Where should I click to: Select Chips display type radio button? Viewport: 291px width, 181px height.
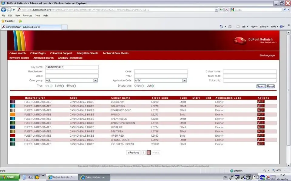click(x=143, y=86)
